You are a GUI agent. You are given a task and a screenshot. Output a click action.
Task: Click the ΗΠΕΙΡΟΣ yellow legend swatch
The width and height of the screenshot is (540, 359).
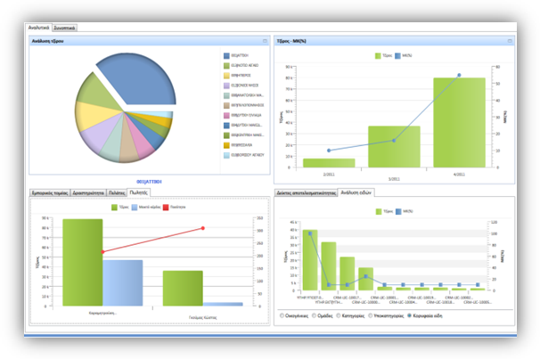226,76
